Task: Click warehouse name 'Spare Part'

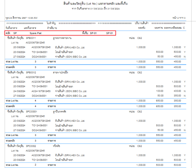Action: pos(35,33)
